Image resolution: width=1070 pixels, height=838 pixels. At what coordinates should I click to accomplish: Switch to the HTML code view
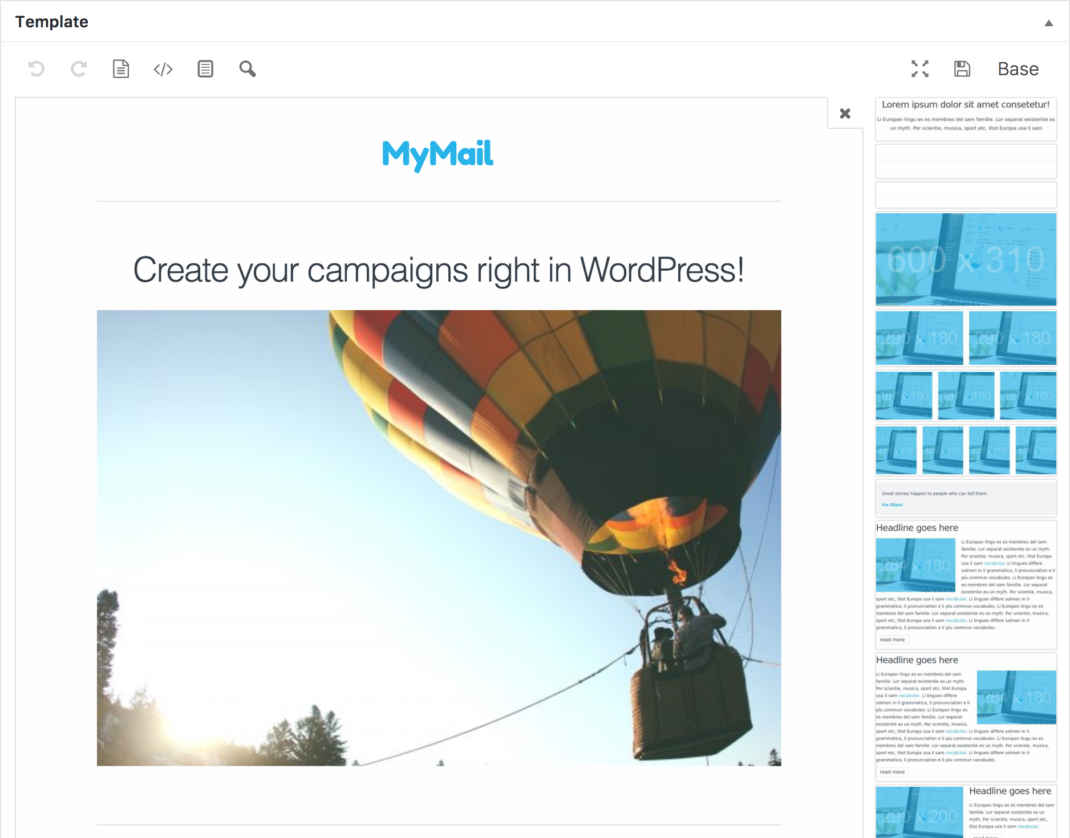pos(163,69)
